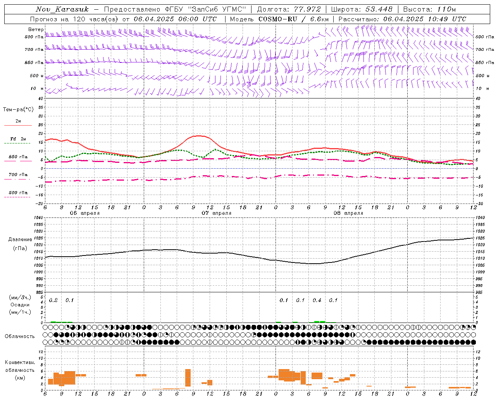Click the Осадки label
The image size is (496, 397).
click(x=20, y=305)
